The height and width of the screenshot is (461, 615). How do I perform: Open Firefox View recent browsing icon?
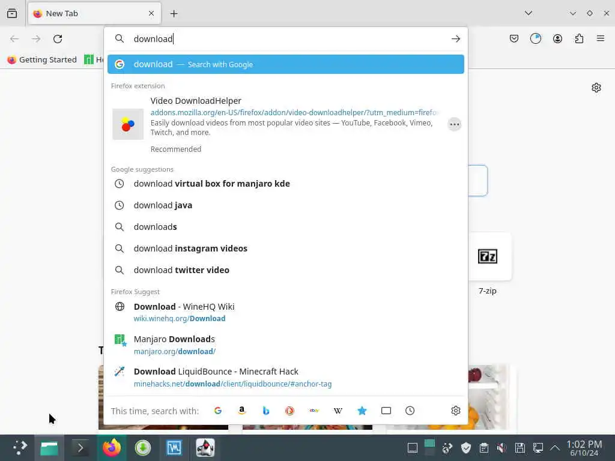point(12,13)
